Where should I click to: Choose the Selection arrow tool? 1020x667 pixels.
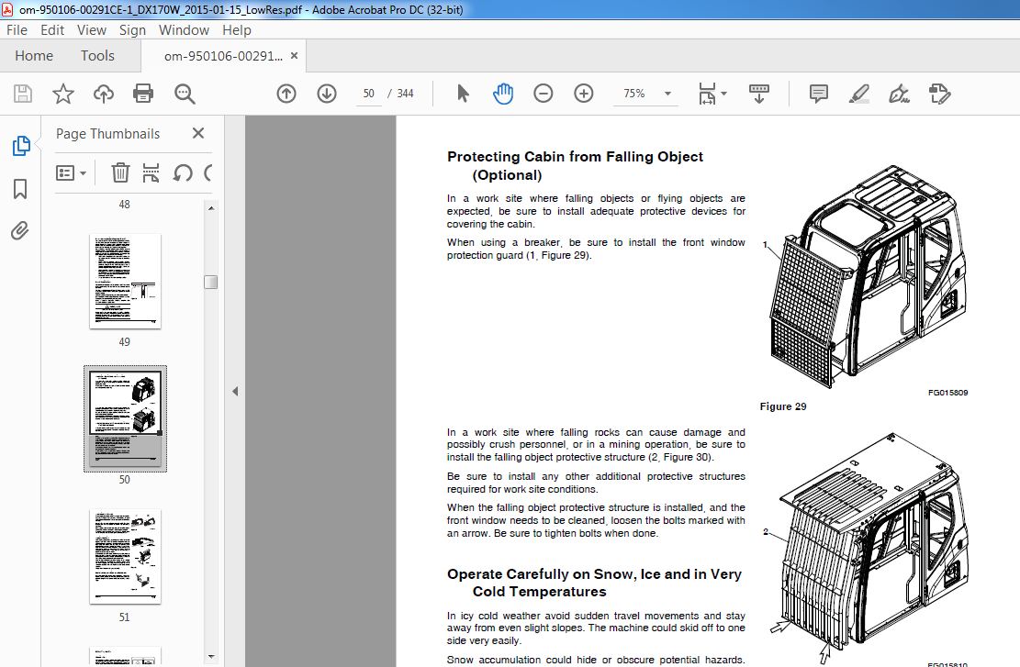pyautogui.click(x=463, y=94)
